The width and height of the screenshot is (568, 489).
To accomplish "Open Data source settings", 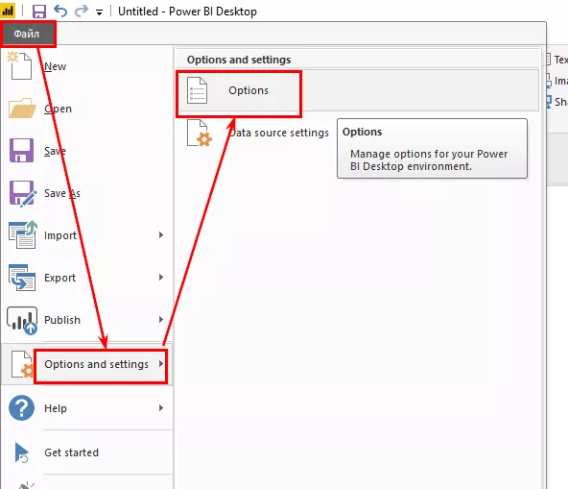I will pyautogui.click(x=278, y=133).
